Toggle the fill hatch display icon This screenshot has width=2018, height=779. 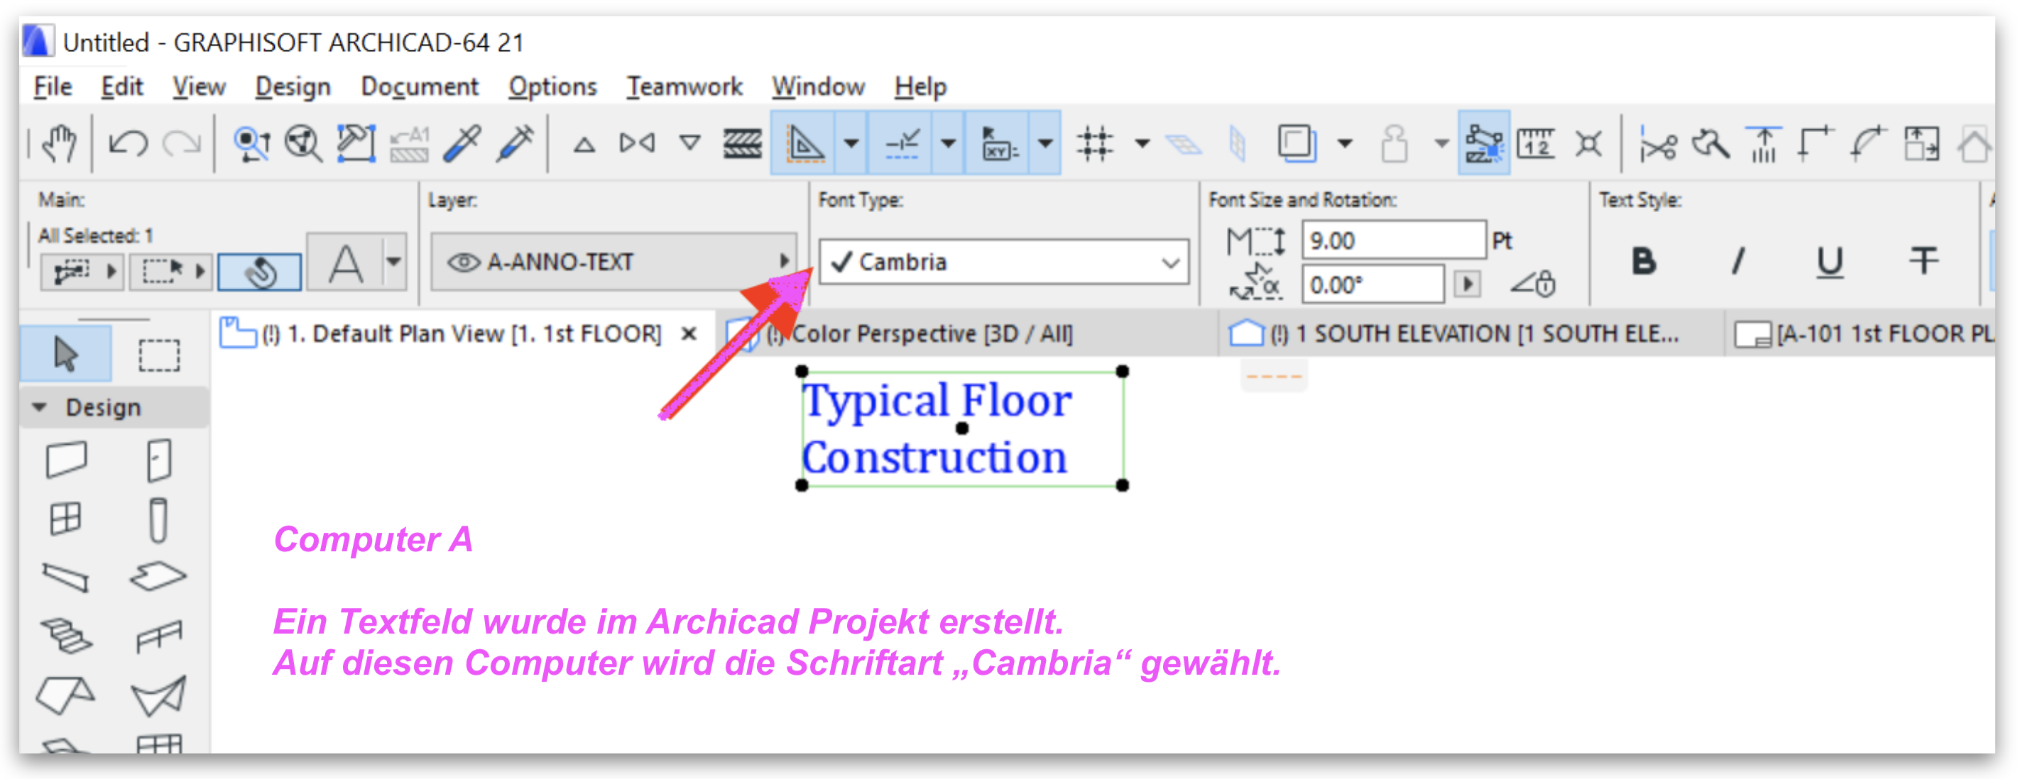click(x=742, y=143)
